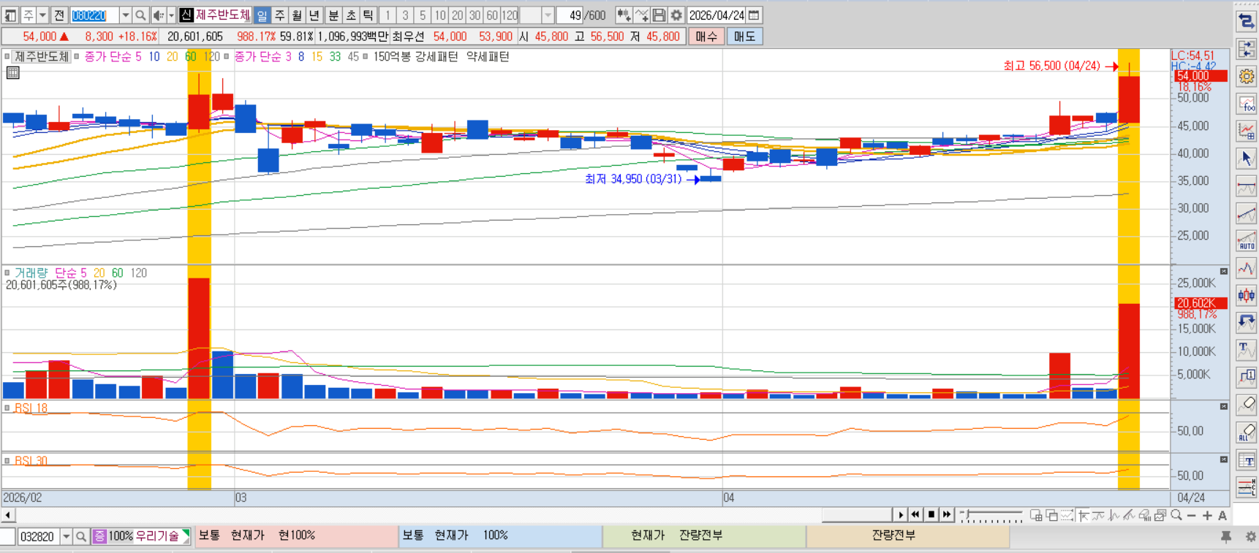Click the pin icon at bottom right
This screenshot has height=553, width=1259.
1226,536
